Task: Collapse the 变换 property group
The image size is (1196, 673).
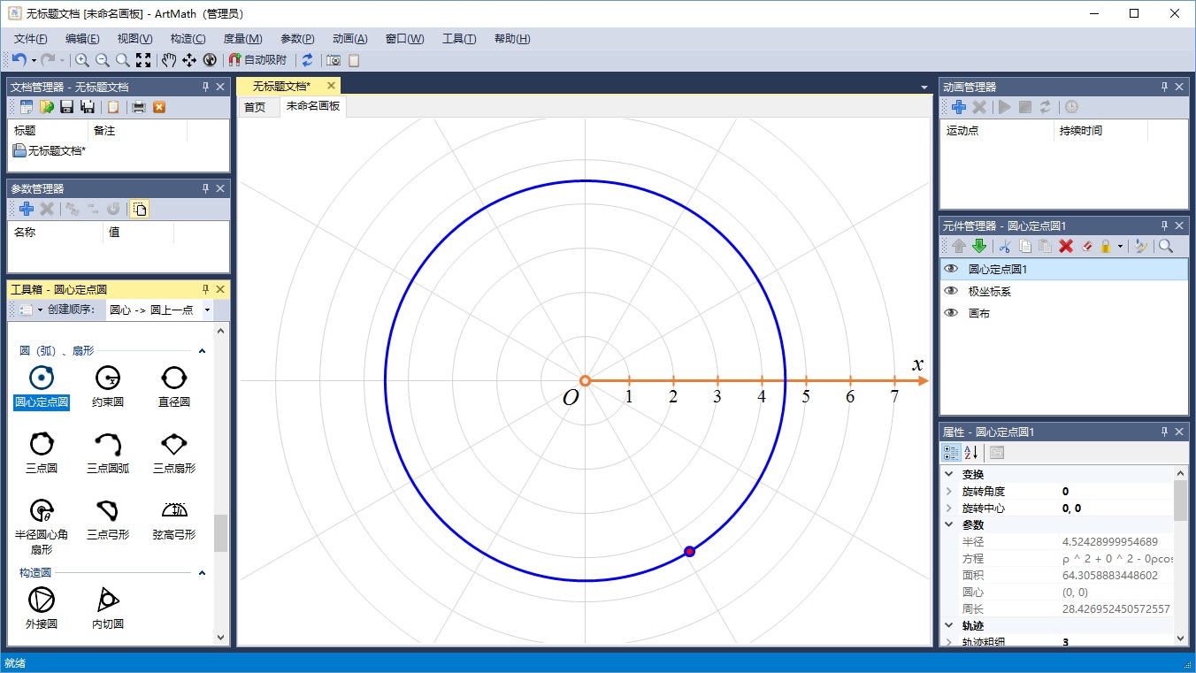Action: pyautogui.click(x=949, y=474)
